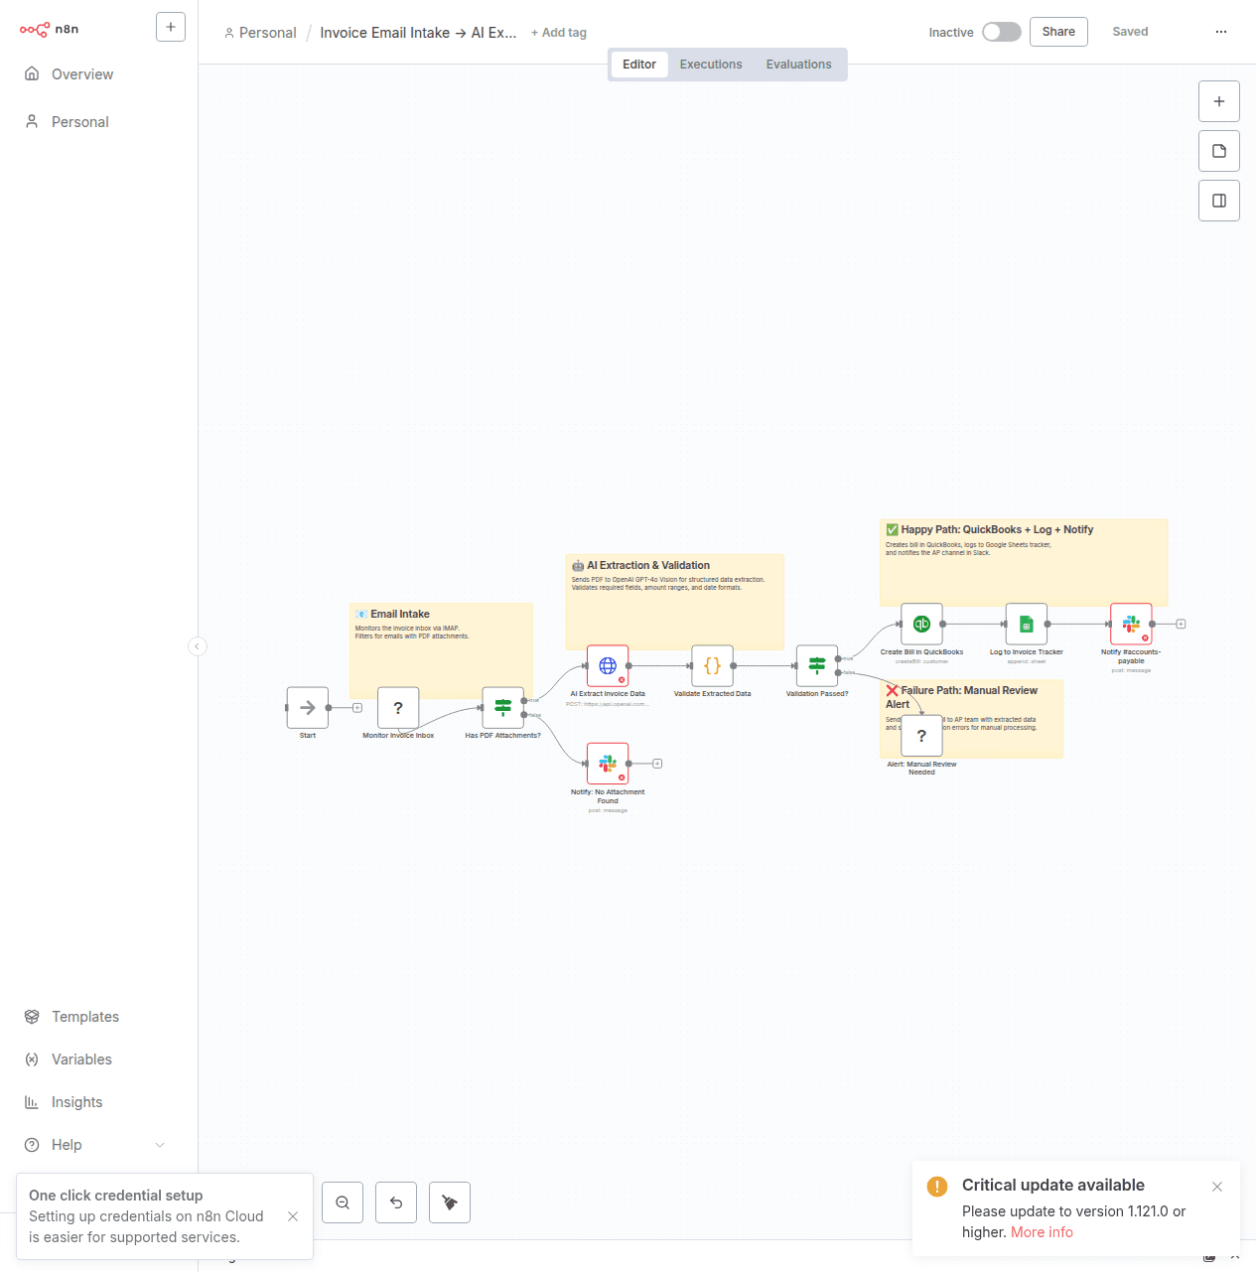This screenshot has height=1272, width=1256.
Task: Open the Validate Extracted Data code node
Action: (711, 666)
